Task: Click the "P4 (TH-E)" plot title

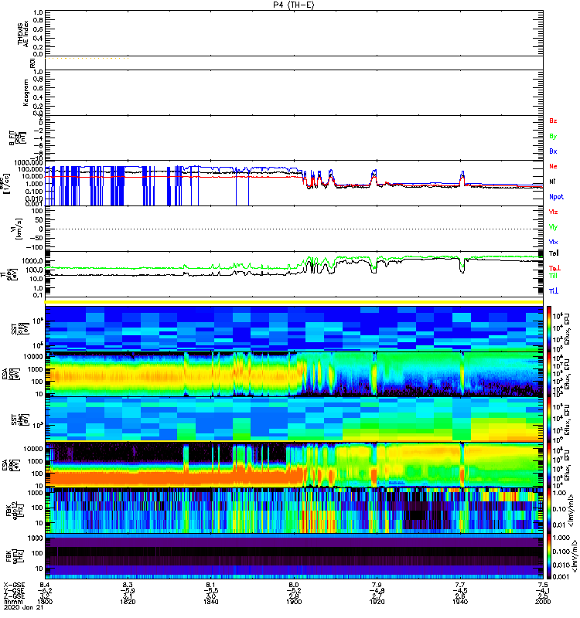Action: tap(294, 5)
